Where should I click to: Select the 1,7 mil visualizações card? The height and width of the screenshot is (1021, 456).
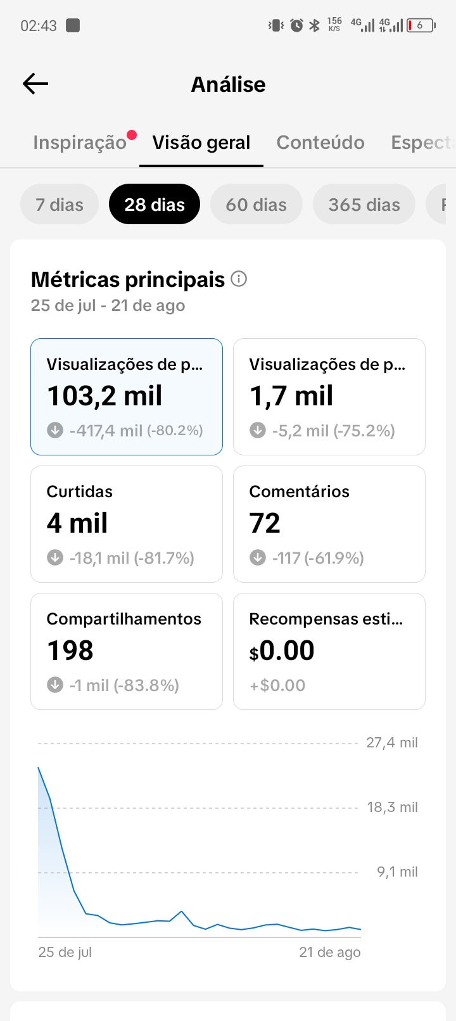[329, 396]
